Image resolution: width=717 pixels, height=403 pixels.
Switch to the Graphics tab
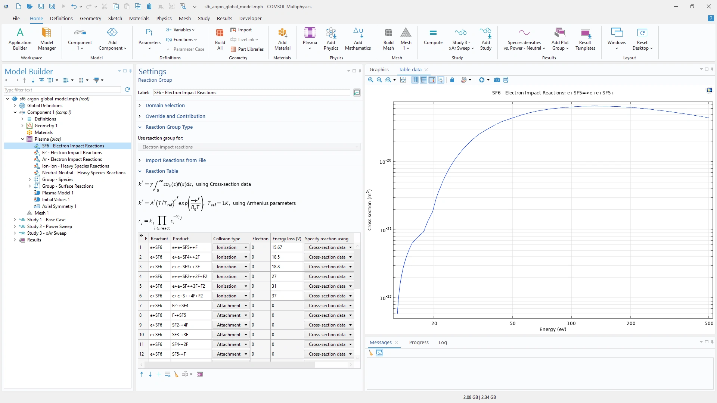click(379, 70)
